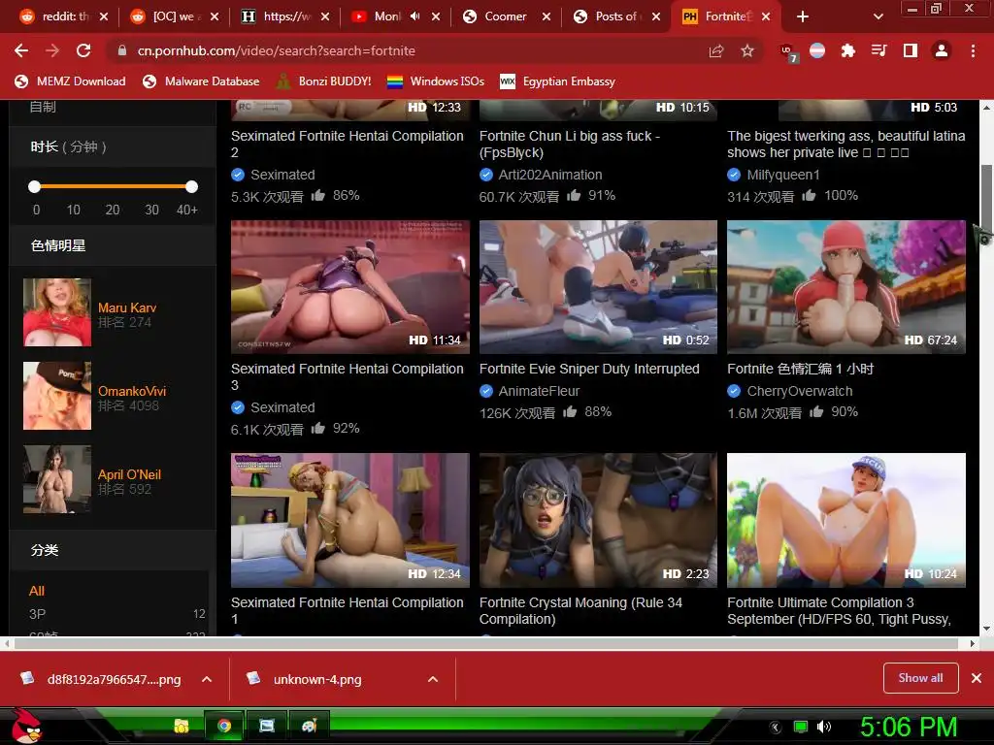The image size is (994, 745).
Task: Open the uBlock extension with 7 badge
Action: pyautogui.click(x=788, y=52)
